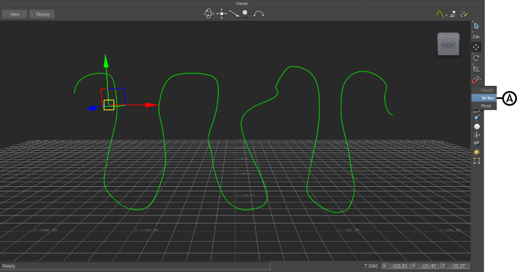Select the orbit camera tool
The image size is (517, 272).
pos(209,14)
